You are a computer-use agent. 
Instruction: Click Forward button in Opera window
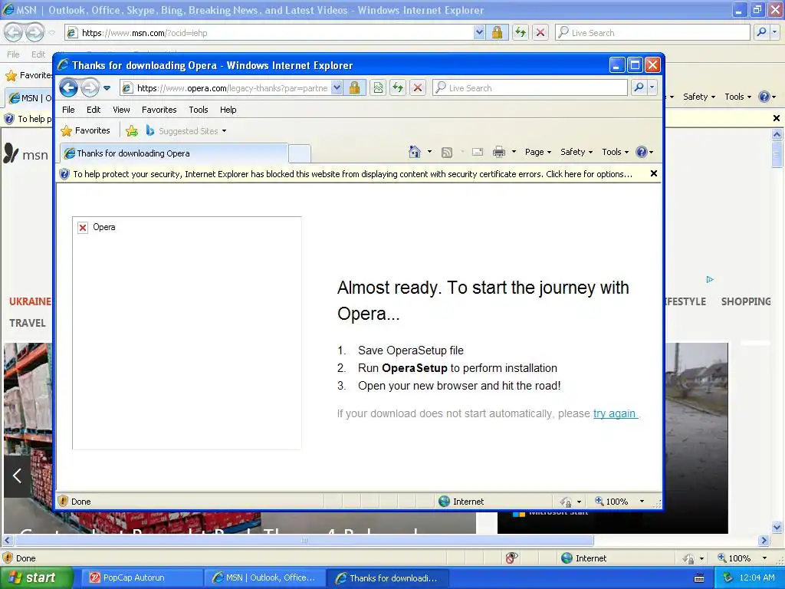click(90, 88)
